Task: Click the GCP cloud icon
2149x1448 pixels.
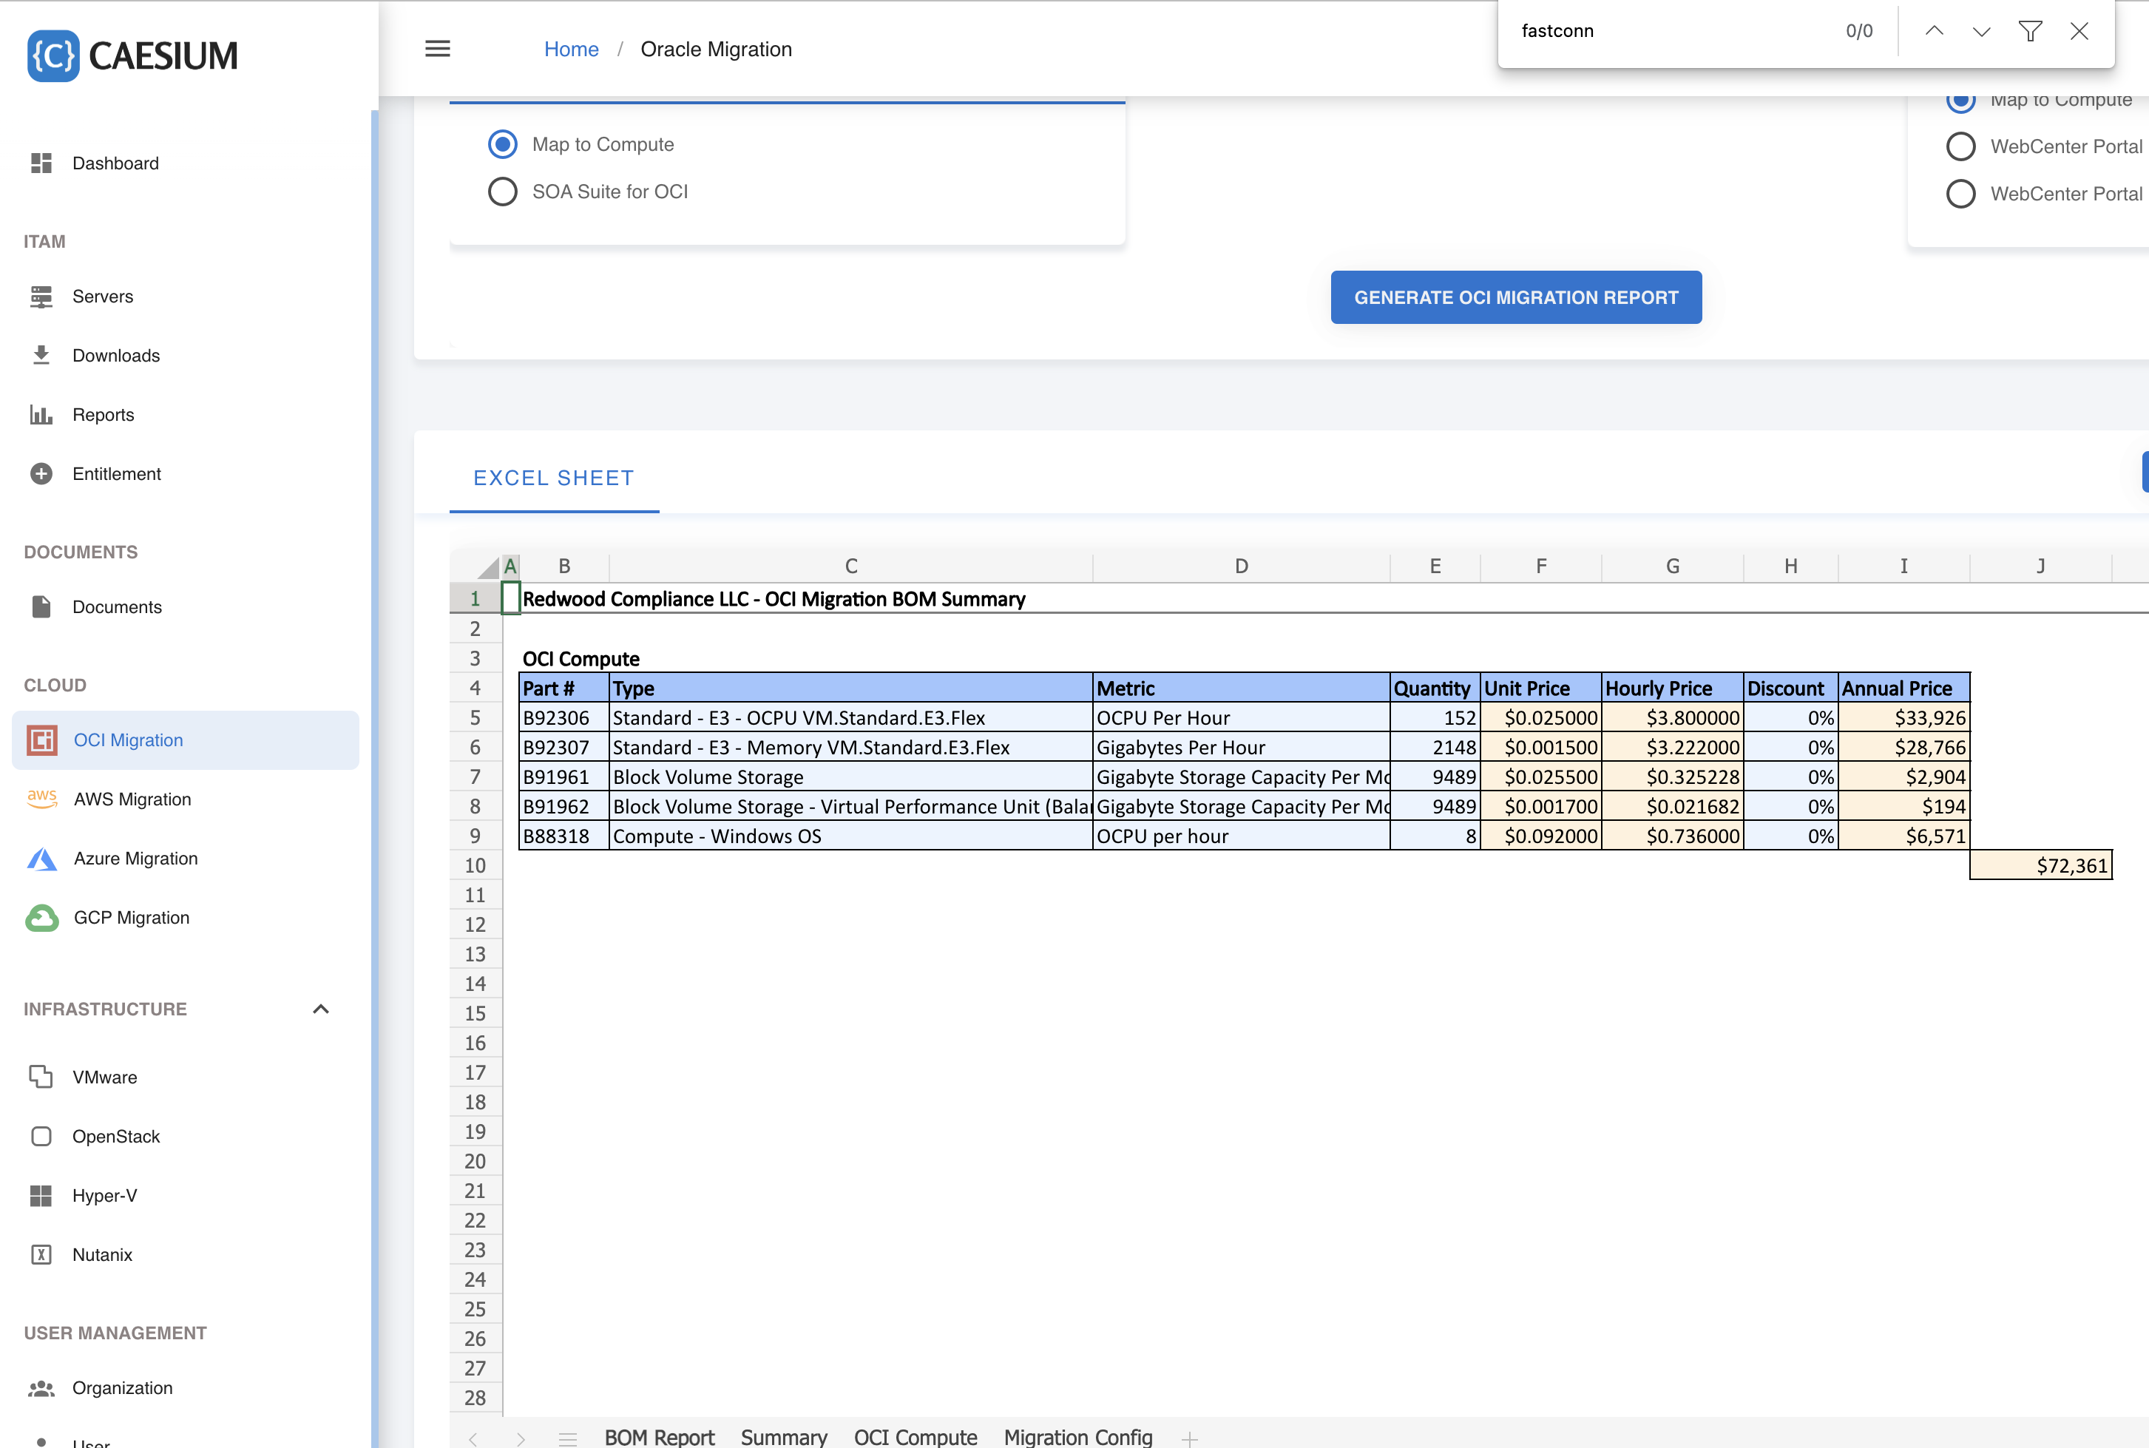Action: tap(41, 918)
